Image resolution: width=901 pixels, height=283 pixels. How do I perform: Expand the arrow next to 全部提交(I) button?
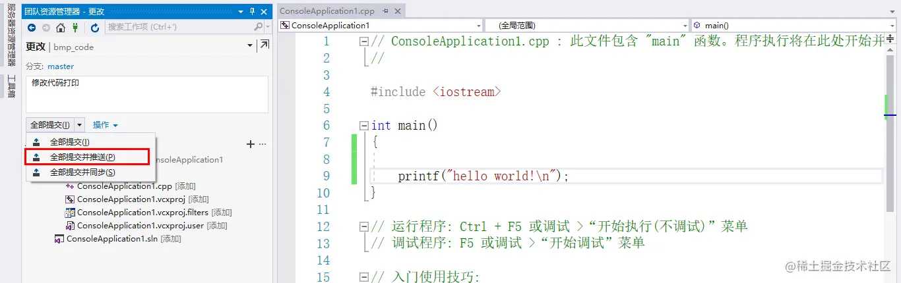tap(80, 124)
